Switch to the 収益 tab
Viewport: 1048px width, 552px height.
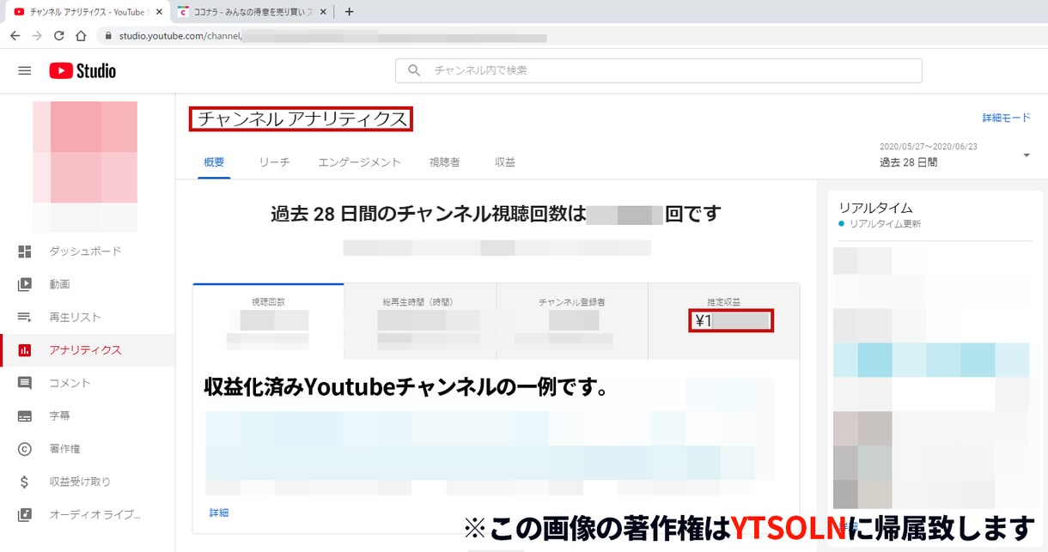pos(505,161)
